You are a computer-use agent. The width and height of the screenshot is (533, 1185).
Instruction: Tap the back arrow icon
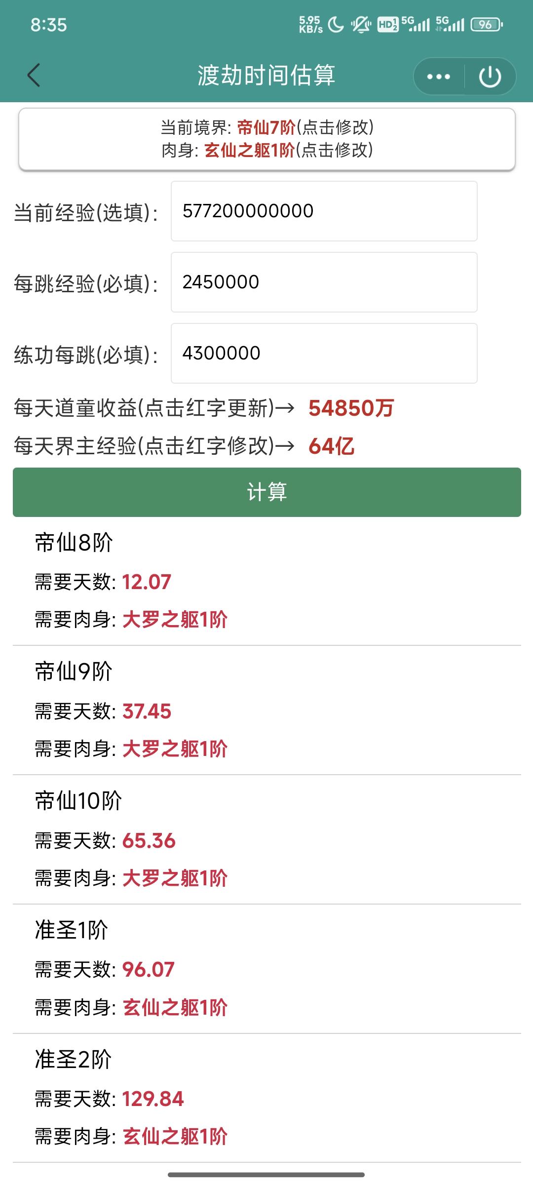[x=34, y=76]
